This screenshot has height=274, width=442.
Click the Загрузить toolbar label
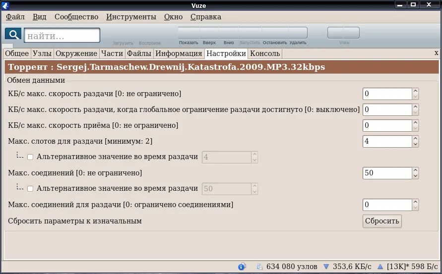click(x=123, y=43)
